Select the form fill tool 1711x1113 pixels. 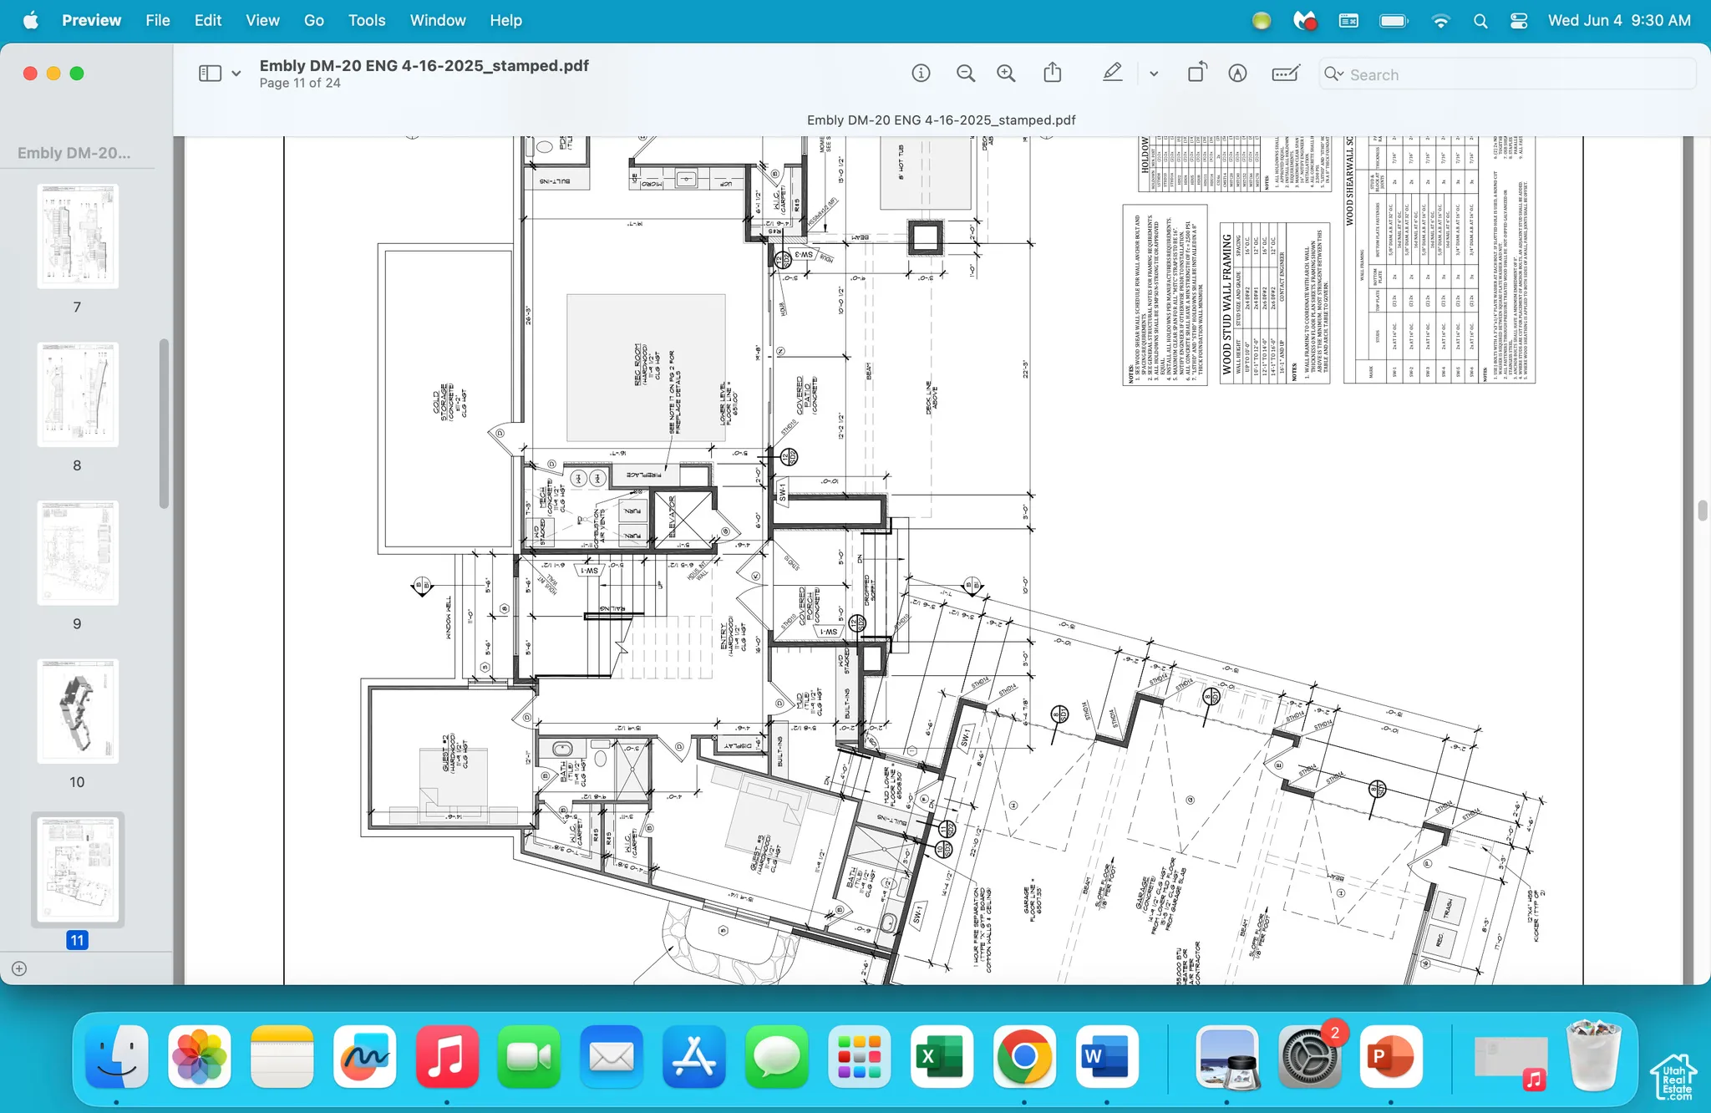coord(1285,74)
